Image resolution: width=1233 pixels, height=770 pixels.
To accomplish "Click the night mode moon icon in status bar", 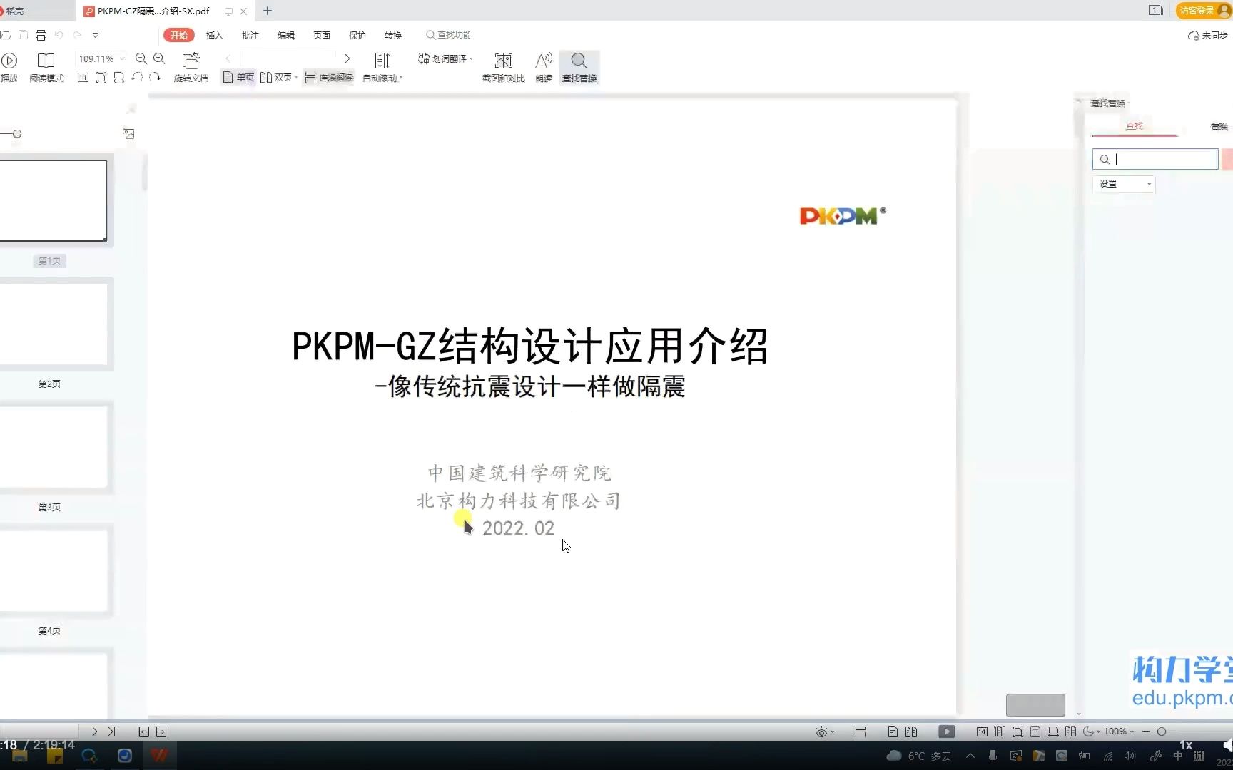I will tap(1088, 731).
